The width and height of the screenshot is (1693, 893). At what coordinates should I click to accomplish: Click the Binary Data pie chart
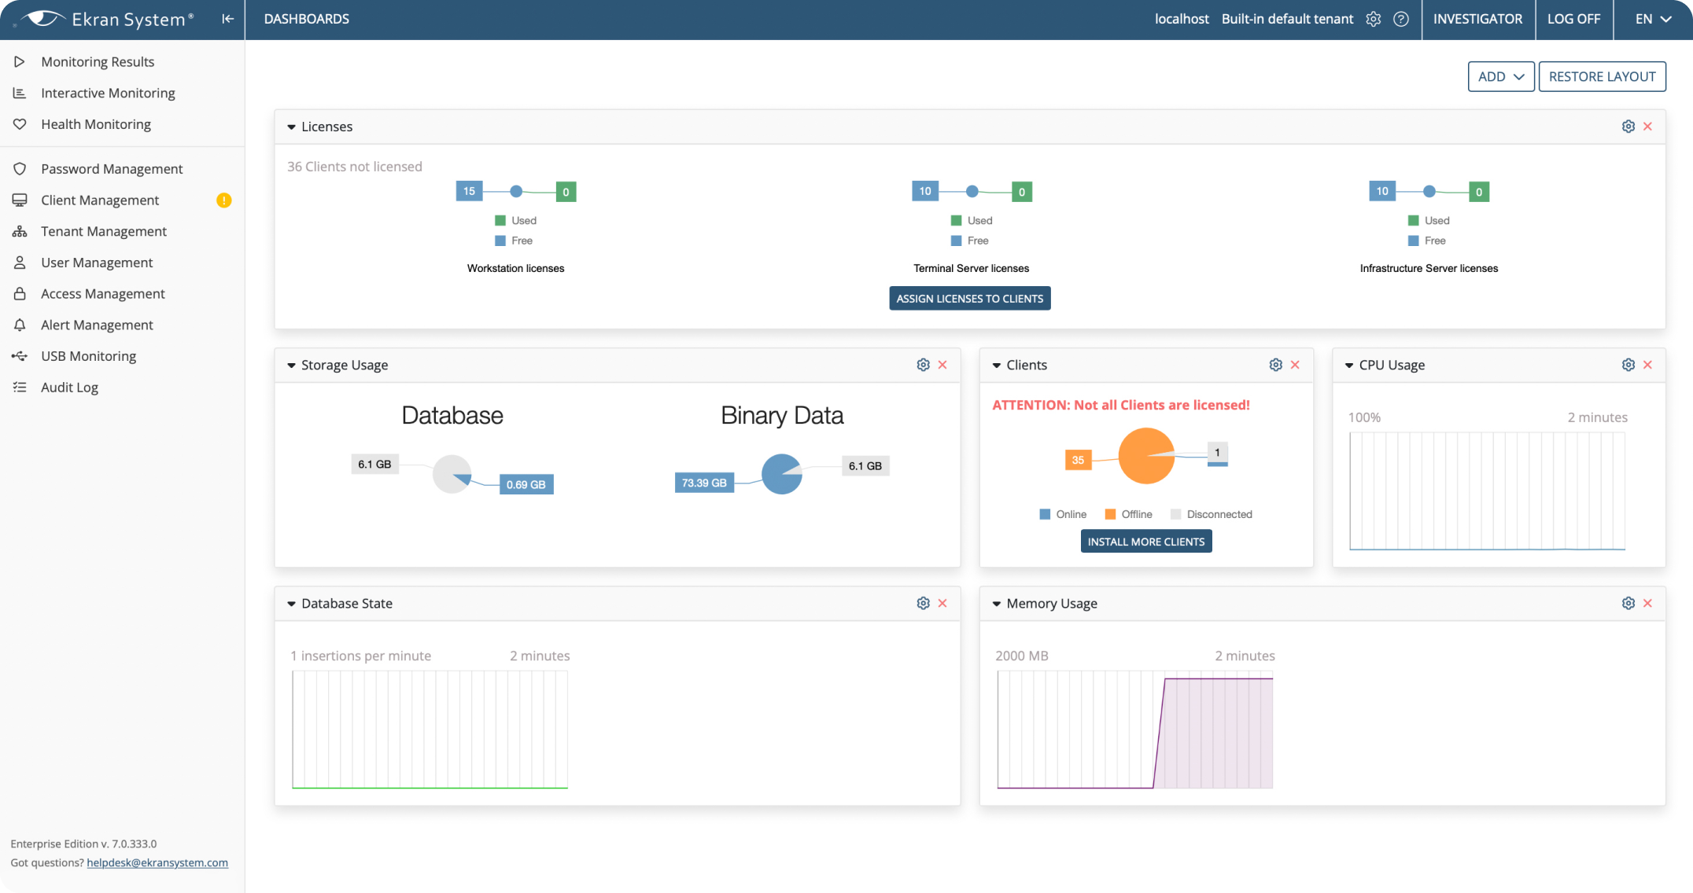click(x=782, y=474)
